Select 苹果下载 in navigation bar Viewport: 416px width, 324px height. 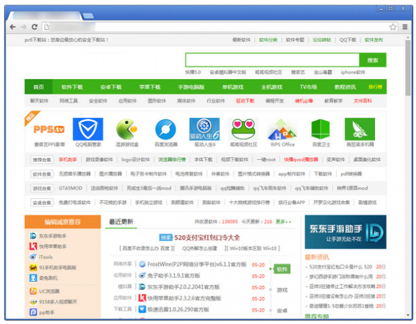150,87
